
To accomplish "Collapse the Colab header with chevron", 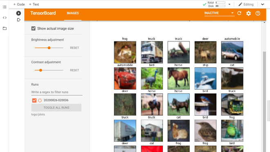I will (262, 5).
